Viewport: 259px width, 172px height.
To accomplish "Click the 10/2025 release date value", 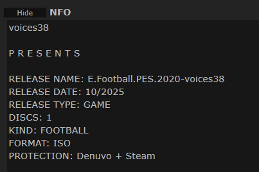I will (x=105, y=92).
